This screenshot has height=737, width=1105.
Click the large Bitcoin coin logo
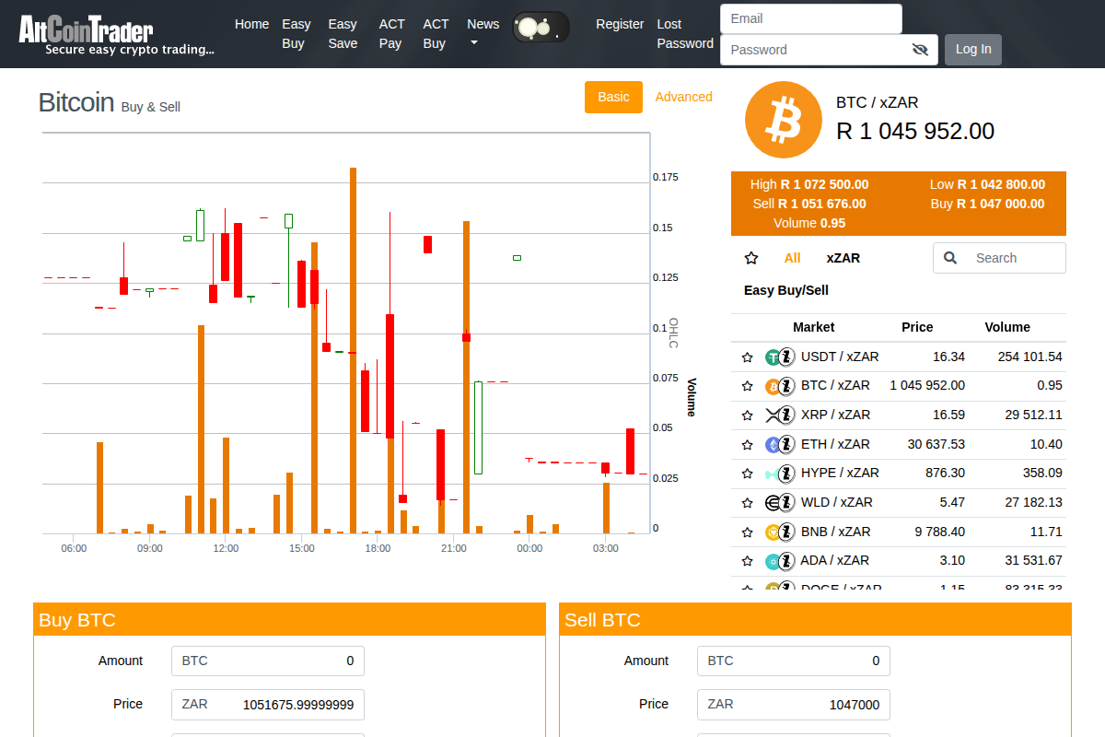click(783, 120)
